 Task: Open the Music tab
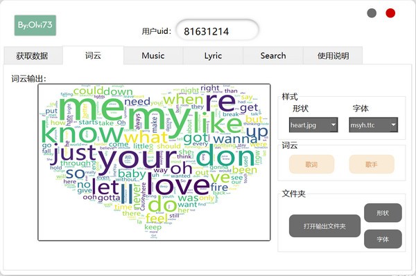pos(153,55)
